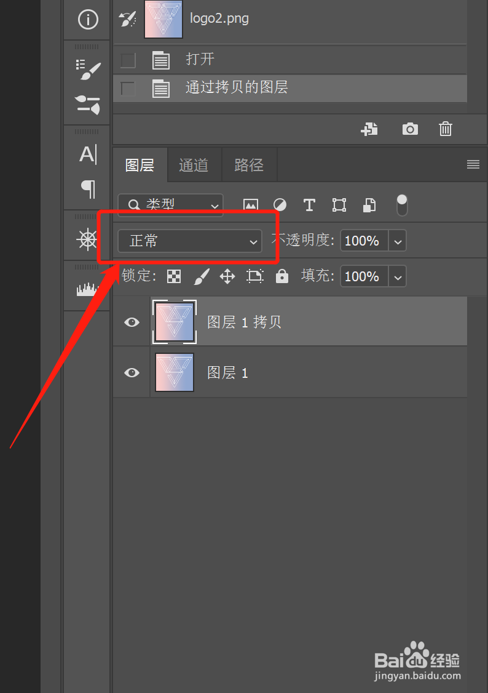The image size is (488, 693).
Task: Switch to the 路径 tab
Action: pyautogui.click(x=250, y=166)
